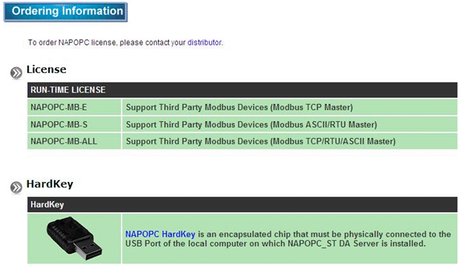Click the 'NAPOPC_ST DA Server is installed' line
462x267 pixels.
coord(357,244)
